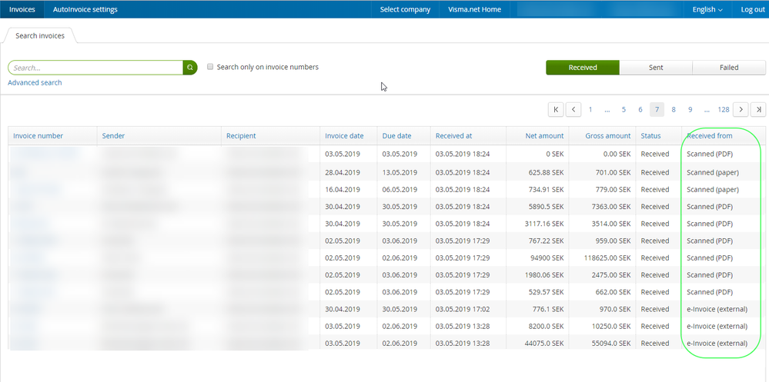Open Advanced search
769x382 pixels.
point(35,83)
